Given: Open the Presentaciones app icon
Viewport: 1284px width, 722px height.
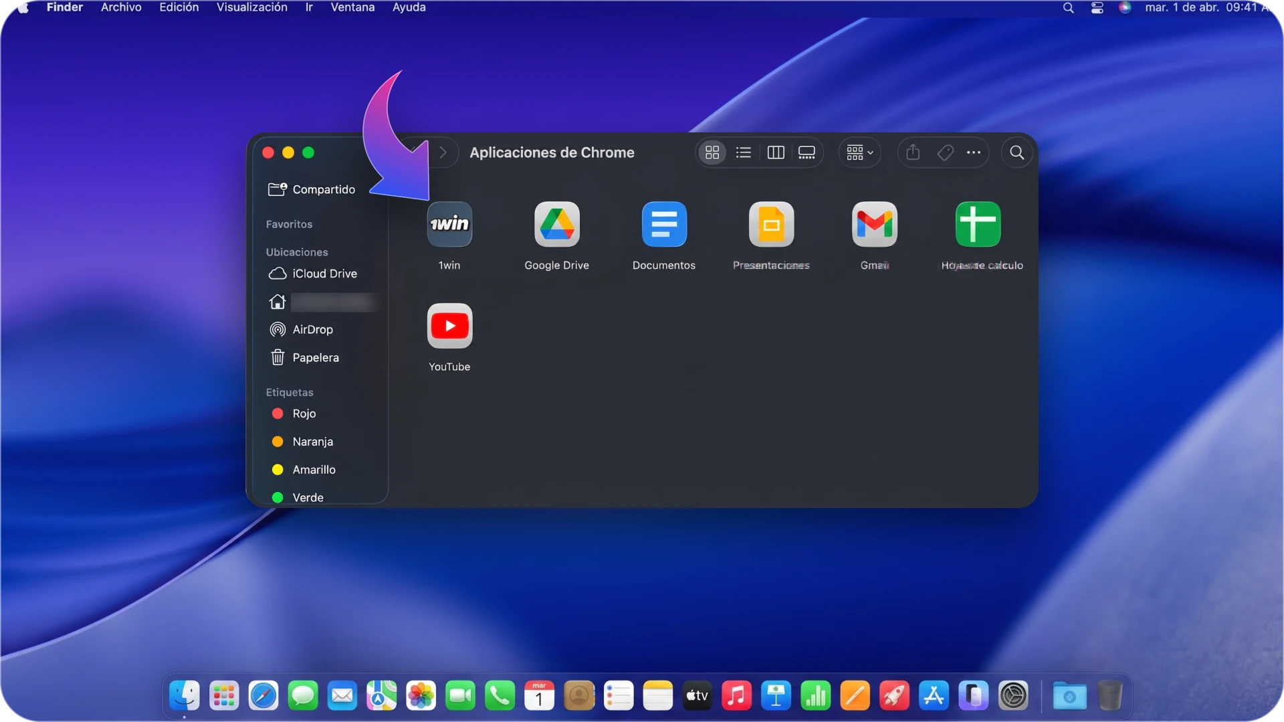Looking at the screenshot, I should click(x=771, y=224).
